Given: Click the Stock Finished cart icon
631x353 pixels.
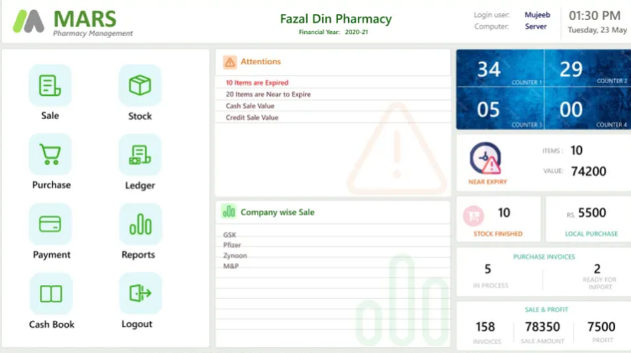Looking at the screenshot, I should tap(474, 216).
